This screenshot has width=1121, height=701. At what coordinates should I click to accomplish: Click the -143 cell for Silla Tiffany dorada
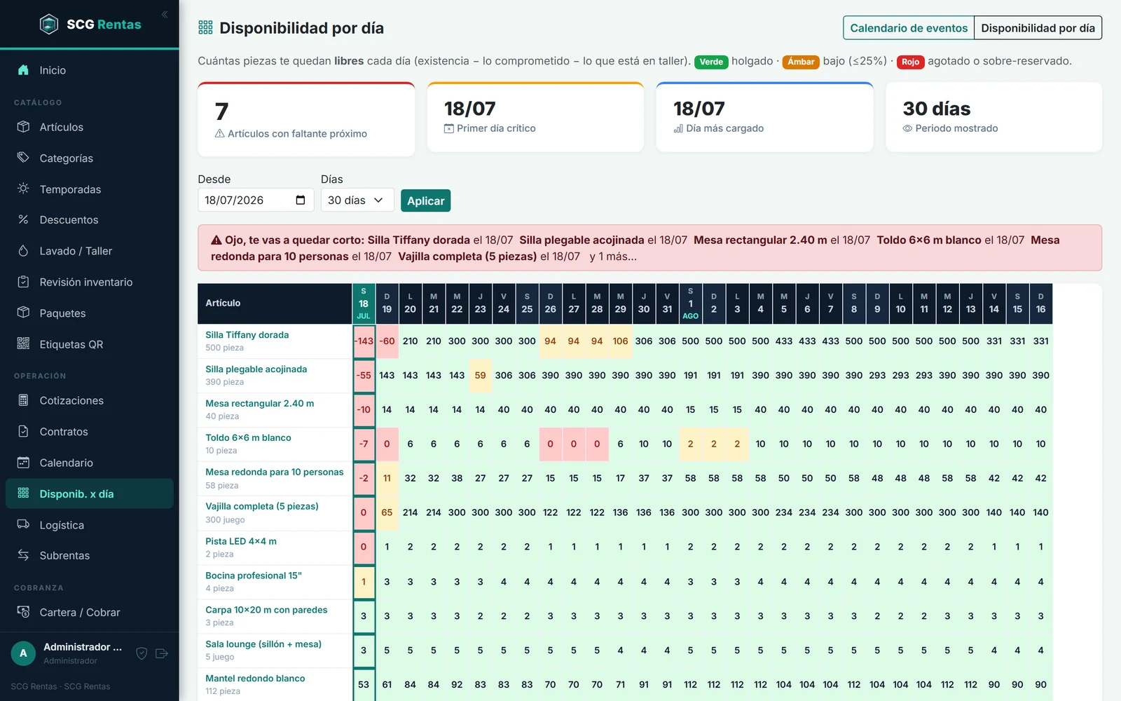click(x=364, y=341)
